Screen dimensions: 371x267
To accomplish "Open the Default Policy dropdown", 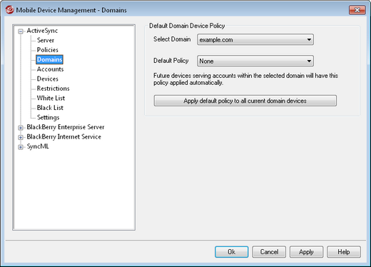I will tap(255, 61).
